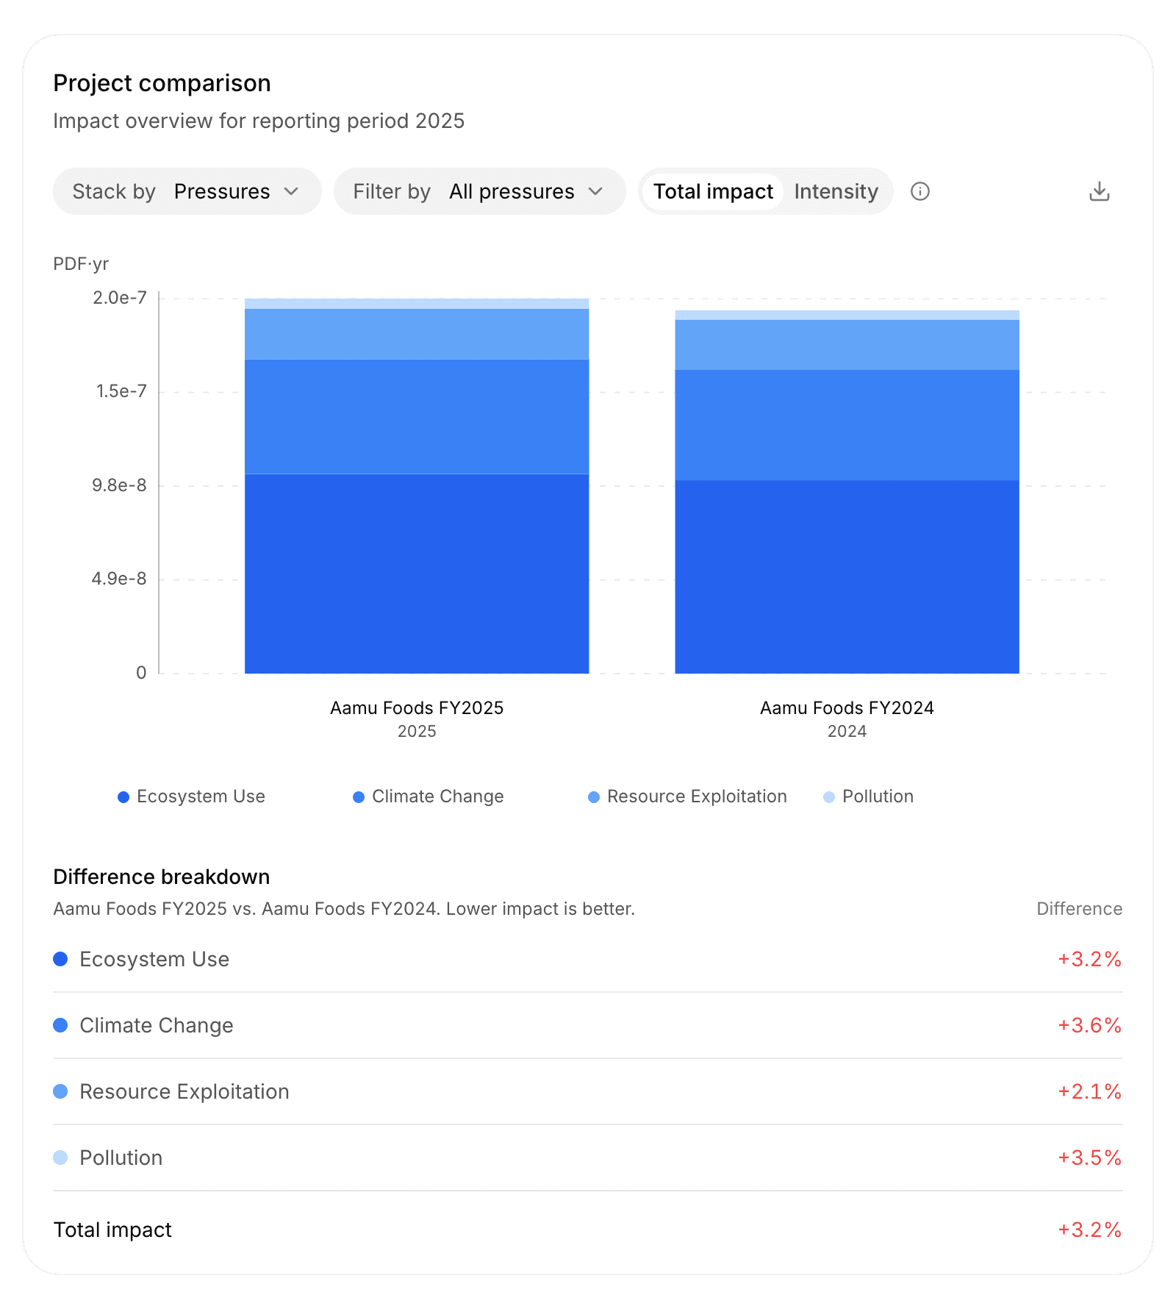The height and width of the screenshot is (1309, 1176).
Task: Click the Difference column header
Action: pos(1079,909)
